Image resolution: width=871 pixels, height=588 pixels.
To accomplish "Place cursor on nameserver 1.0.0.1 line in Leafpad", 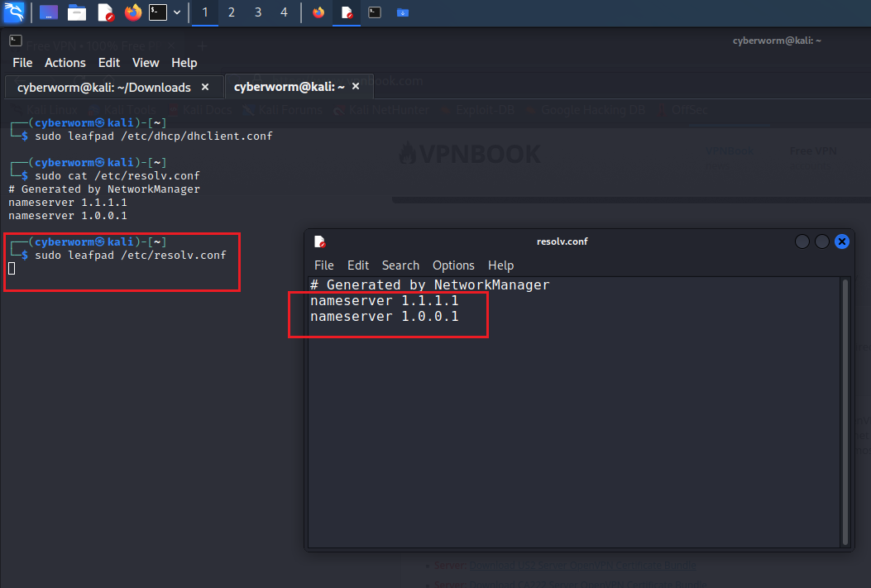I will (x=385, y=317).
